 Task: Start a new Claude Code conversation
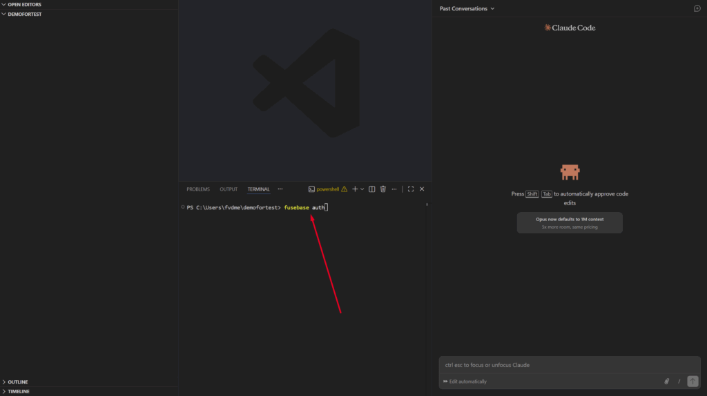[697, 8]
